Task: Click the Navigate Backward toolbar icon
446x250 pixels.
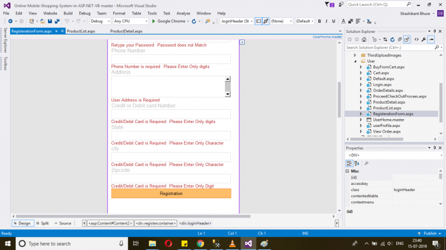Action: click(x=10, y=21)
